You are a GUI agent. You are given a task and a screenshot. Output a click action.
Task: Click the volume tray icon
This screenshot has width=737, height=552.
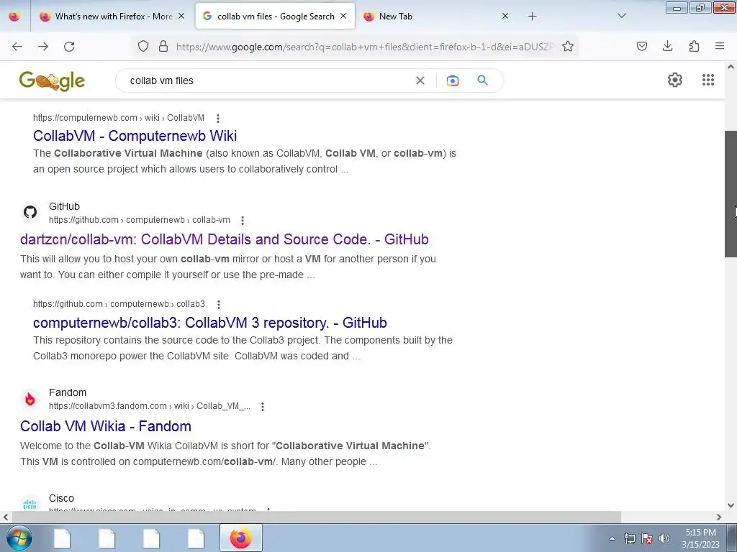tap(664, 538)
